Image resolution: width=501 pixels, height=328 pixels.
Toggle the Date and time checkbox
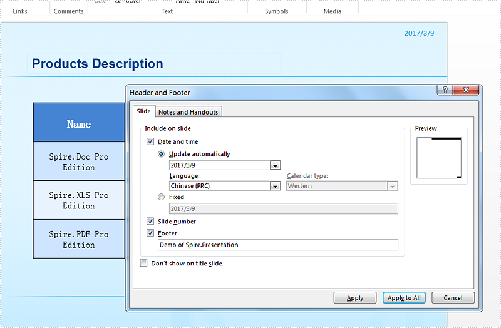tap(150, 141)
